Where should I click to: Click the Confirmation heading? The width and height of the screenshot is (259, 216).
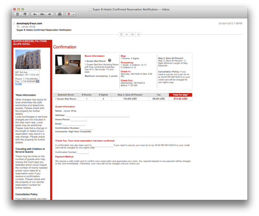(65, 47)
